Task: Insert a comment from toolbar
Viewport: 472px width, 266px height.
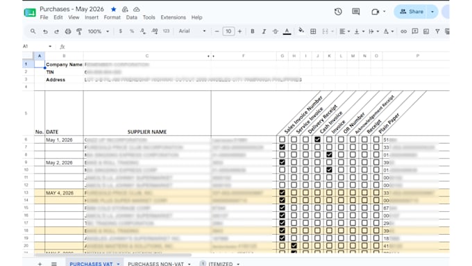Action: pyautogui.click(x=415, y=31)
